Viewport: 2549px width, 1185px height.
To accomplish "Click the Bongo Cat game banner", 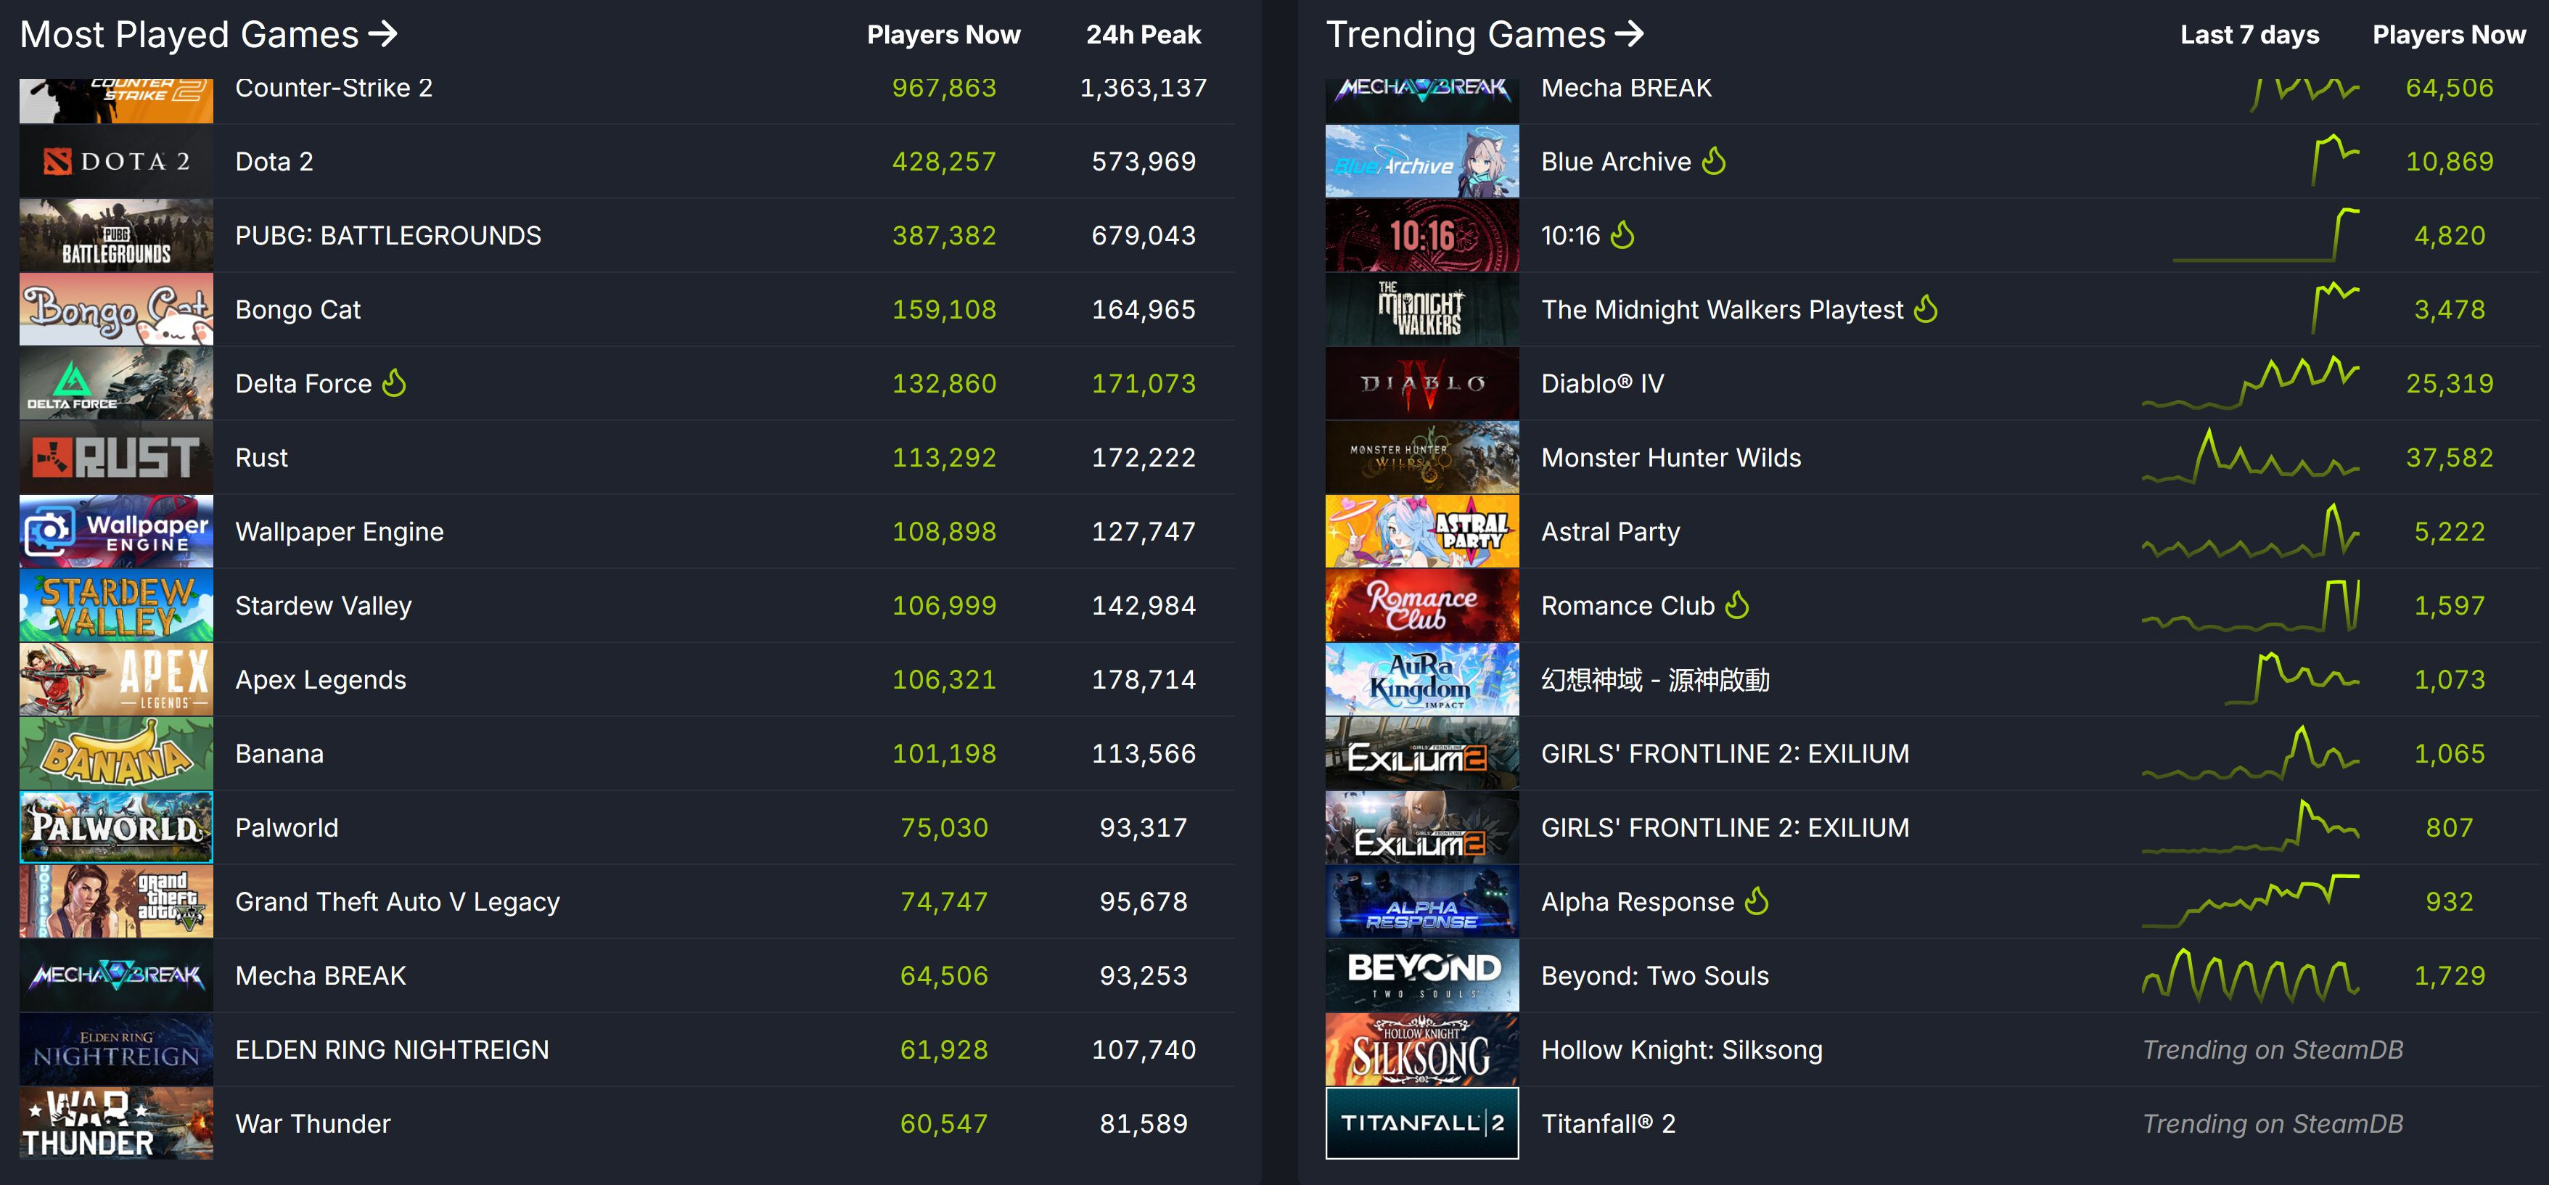I will click(x=116, y=309).
